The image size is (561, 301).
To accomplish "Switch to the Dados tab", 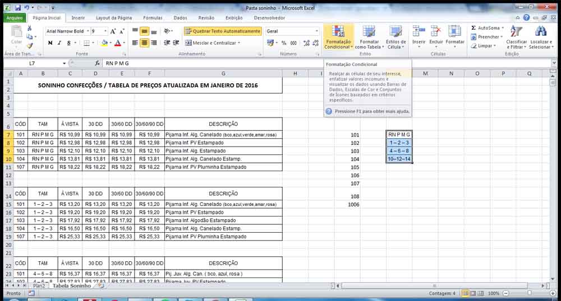I will point(180,18).
